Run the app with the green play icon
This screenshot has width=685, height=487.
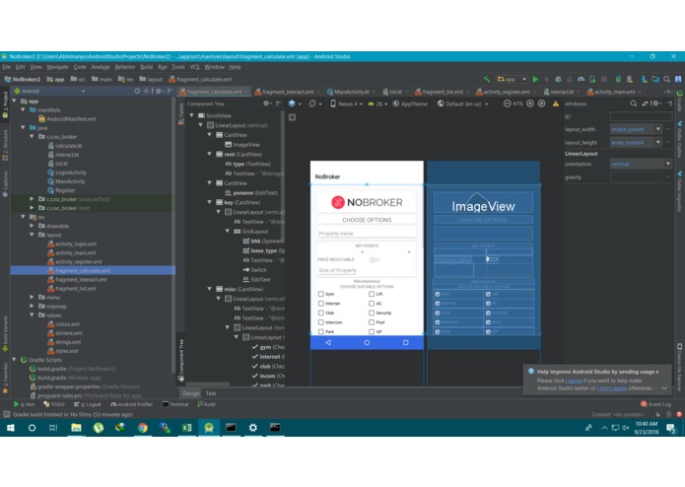(x=535, y=79)
